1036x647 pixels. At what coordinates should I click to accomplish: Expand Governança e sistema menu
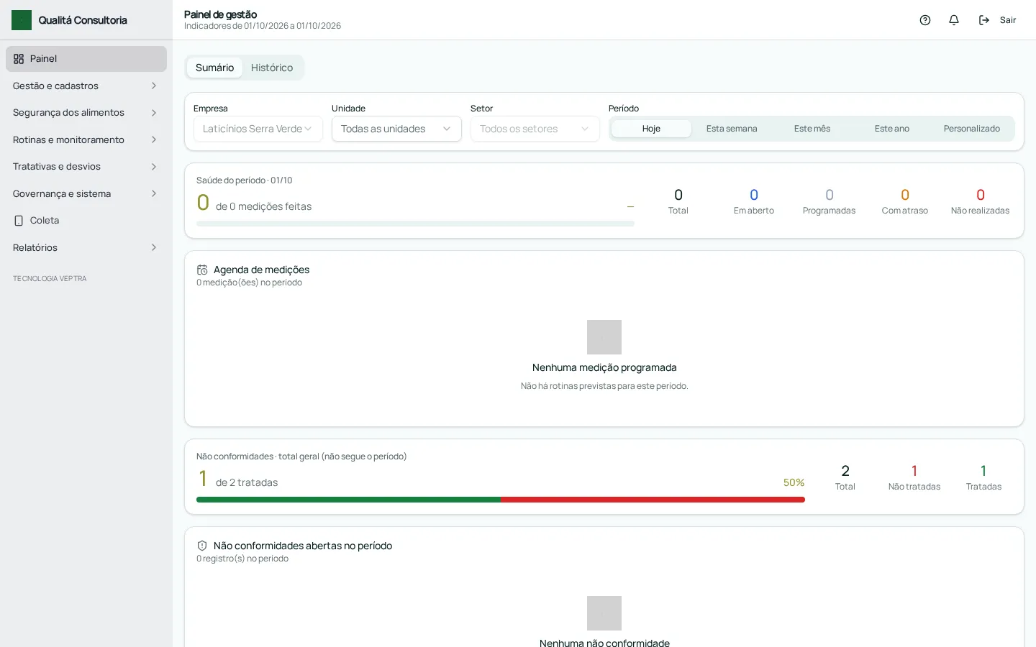point(86,193)
